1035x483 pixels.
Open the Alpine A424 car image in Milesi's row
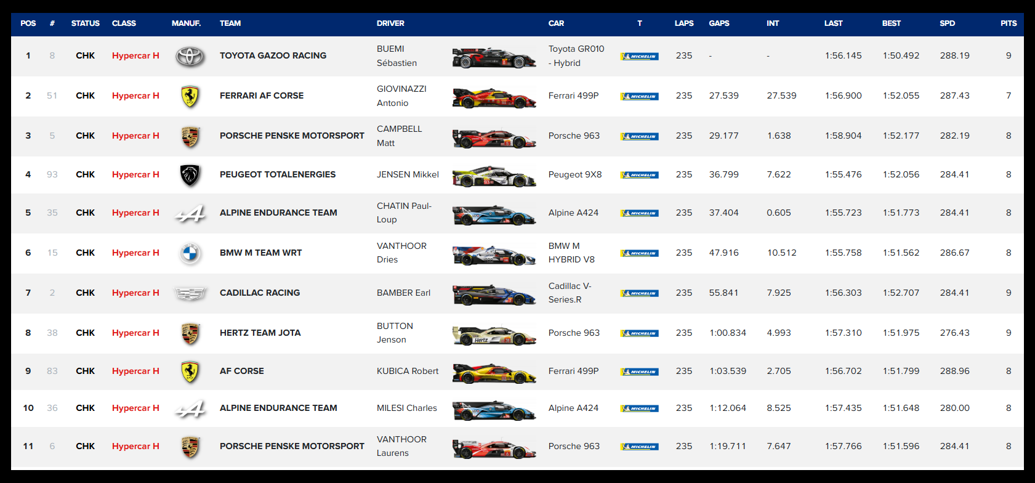(494, 410)
